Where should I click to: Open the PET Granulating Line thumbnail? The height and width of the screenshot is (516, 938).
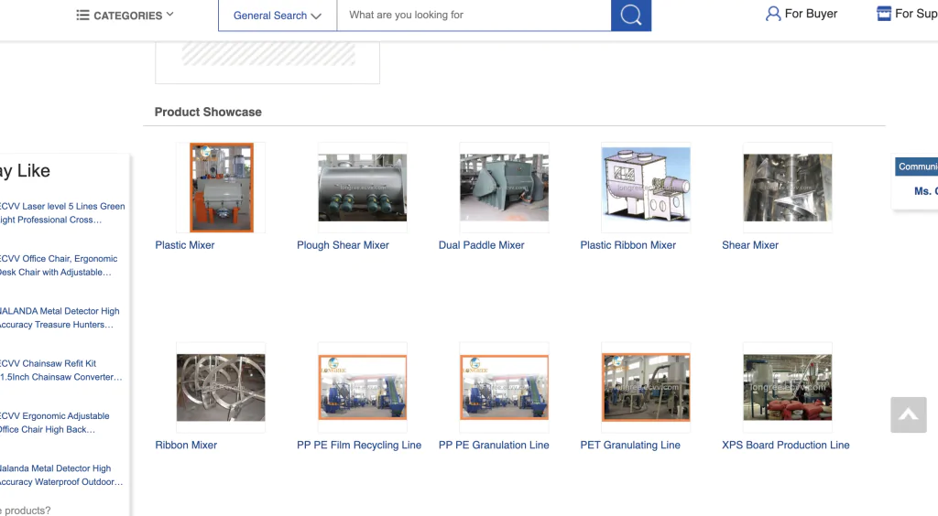click(x=646, y=387)
